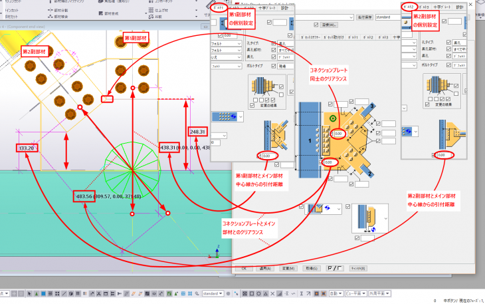485x304 pixels.
Task: Click the 比較 compare scale icon
Action: [x=151, y=17]
